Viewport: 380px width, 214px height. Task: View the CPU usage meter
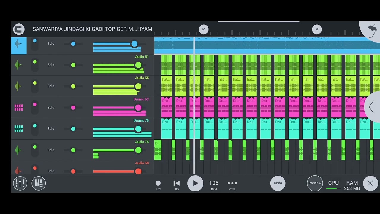[x=333, y=184]
